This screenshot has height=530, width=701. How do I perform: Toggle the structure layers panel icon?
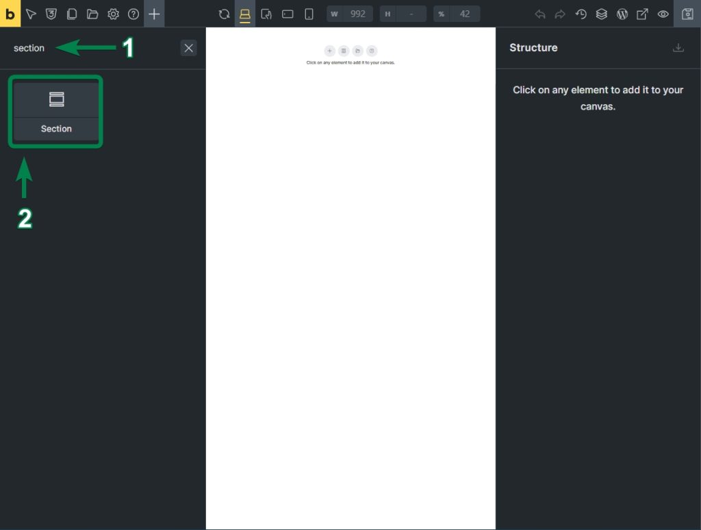[602, 14]
